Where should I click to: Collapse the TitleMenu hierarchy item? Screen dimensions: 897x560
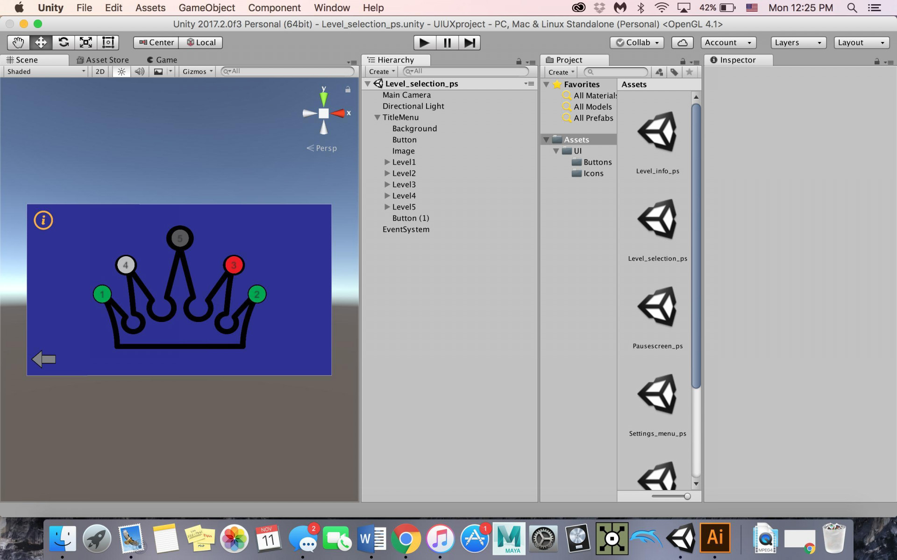pos(377,118)
